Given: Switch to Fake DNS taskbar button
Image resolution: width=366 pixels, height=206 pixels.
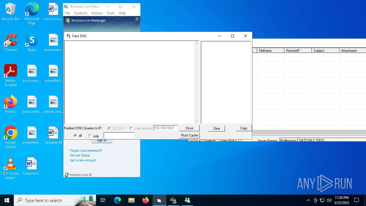Looking at the screenshot, I should tap(159, 200).
